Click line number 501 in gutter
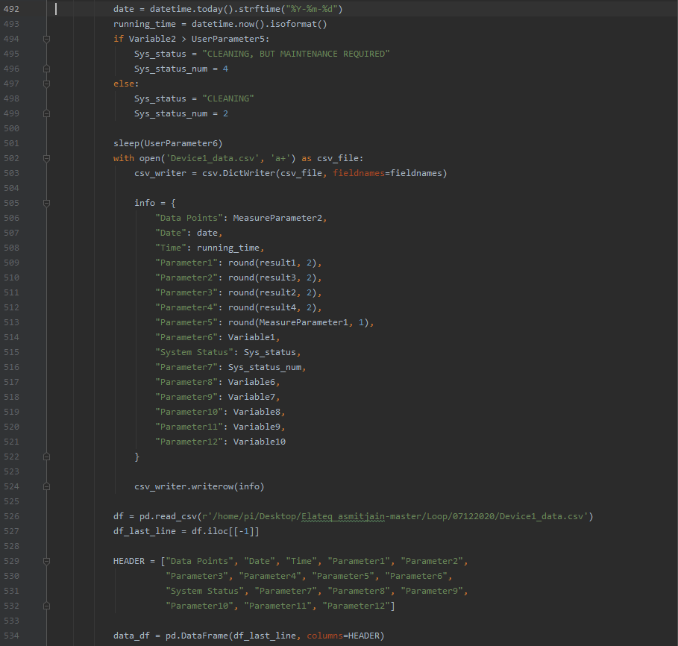This screenshot has height=646, width=678. 12,143
